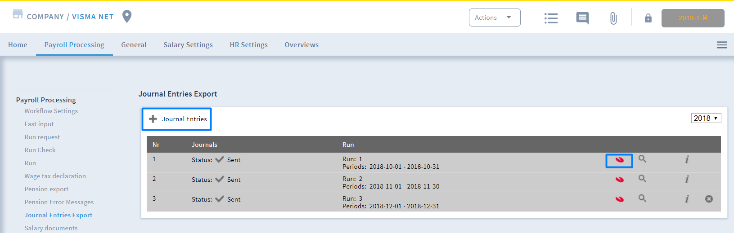Image resolution: width=734 pixels, height=233 pixels.
Task: Open Journal Entries Export in sidebar
Action: [x=59, y=215]
